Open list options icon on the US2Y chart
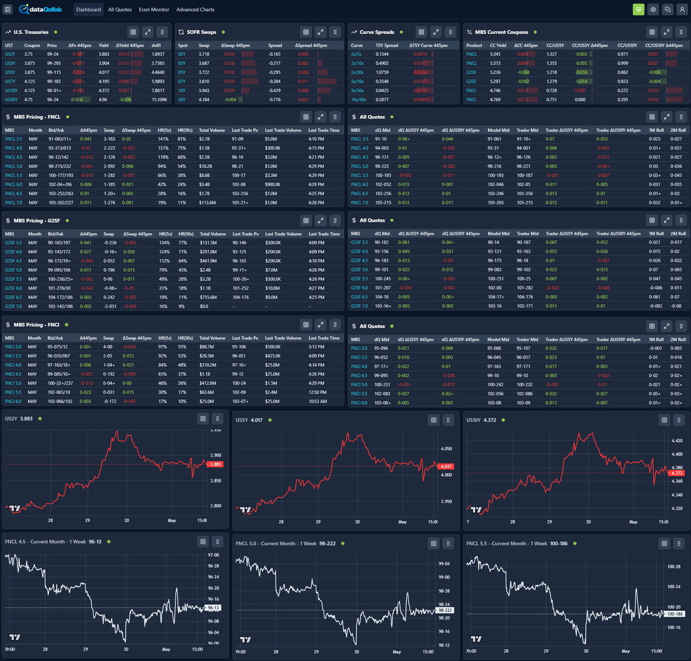Screen dimensions: 691x661 pyautogui.click(x=203, y=419)
